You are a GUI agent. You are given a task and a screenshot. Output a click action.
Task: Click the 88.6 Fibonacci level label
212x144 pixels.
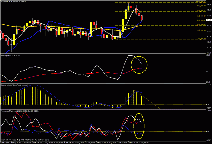pos(201,6)
